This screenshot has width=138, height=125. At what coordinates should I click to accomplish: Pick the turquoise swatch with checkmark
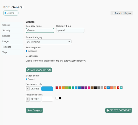[x=121, y=88]
